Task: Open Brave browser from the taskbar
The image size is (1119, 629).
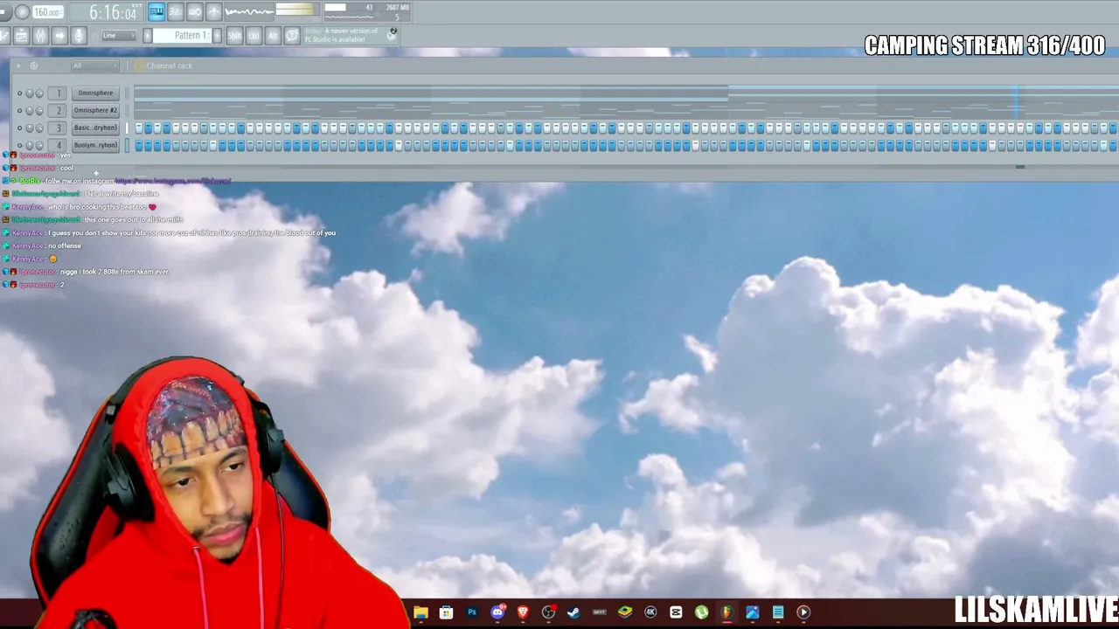Action: point(523,612)
